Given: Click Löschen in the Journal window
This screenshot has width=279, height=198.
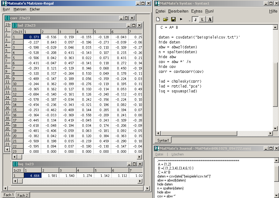Looking at the screenshot, I should point(177,154).
